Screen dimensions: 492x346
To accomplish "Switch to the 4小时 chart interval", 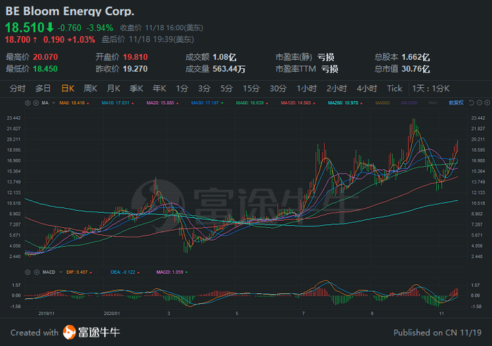I will pyautogui.click(x=367, y=89).
